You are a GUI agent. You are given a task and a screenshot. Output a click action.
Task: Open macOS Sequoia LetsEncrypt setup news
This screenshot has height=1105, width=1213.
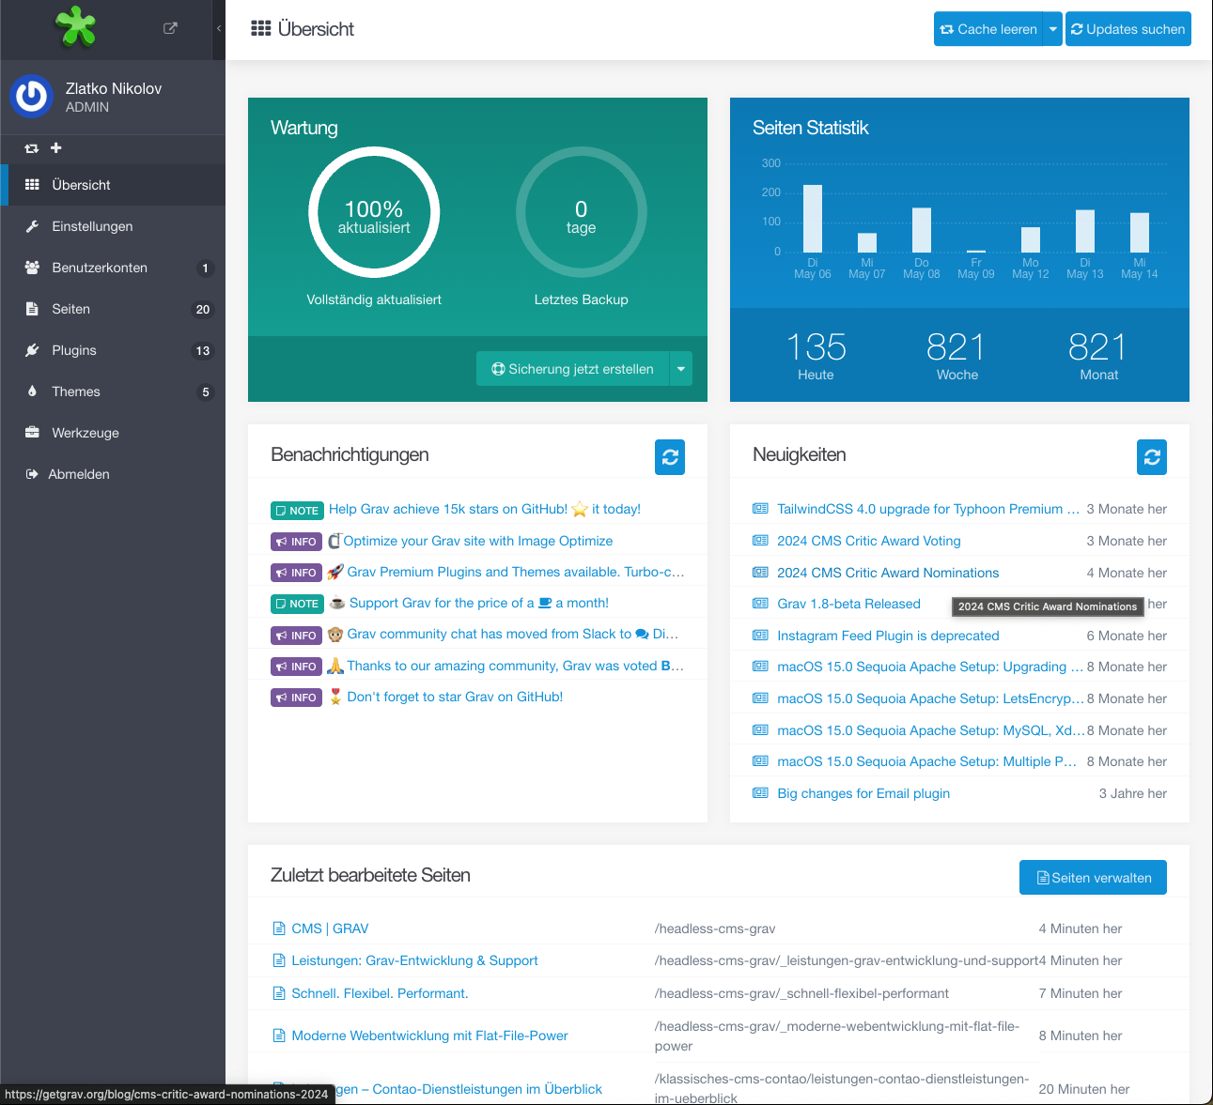point(930,698)
